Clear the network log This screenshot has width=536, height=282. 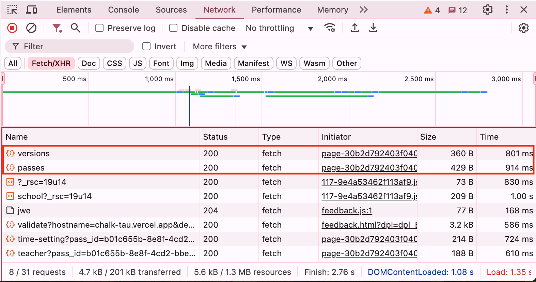tap(31, 28)
